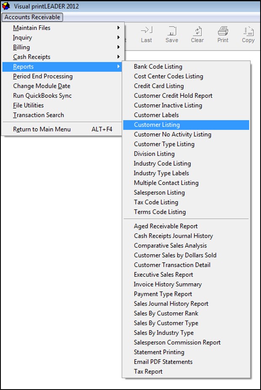The width and height of the screenshot is (261, 390).
Task: Expand the Maintain Files submenu
Action: (62, 28)
